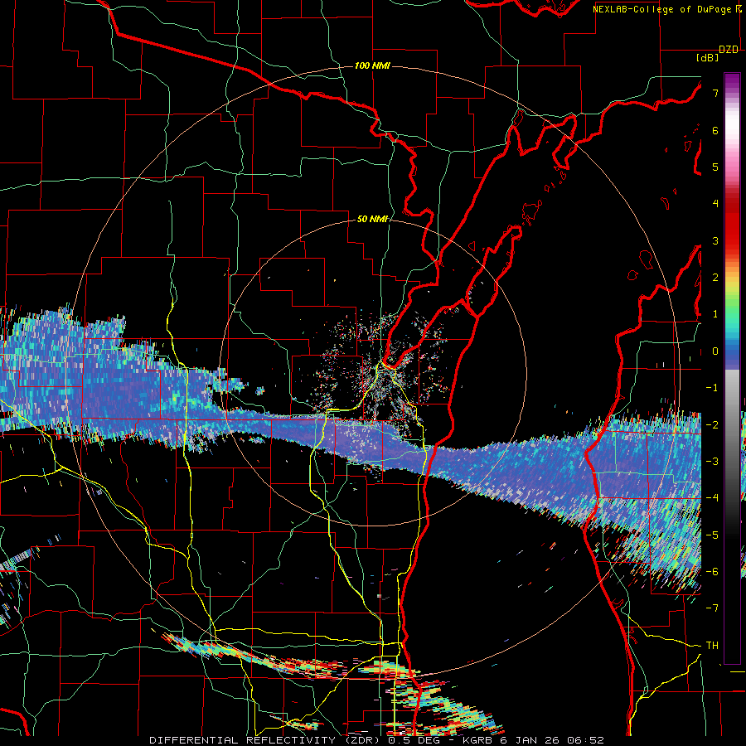Click the "[dB]" unit label
746x746 pixels.
tap(708, 57)
